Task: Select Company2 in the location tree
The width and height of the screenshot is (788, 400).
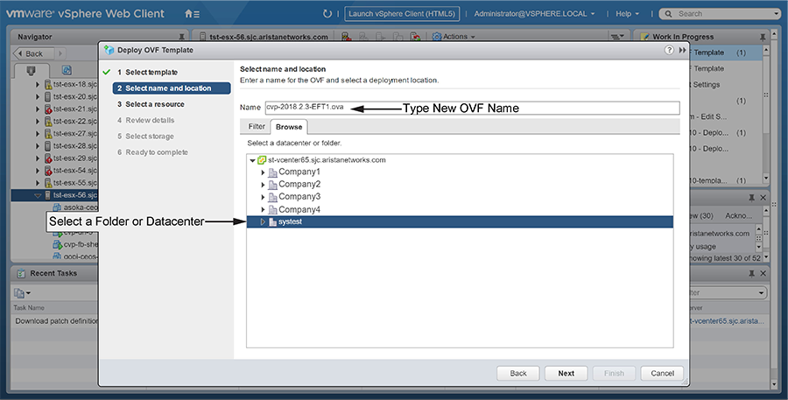Action: [x=299, y=185]
